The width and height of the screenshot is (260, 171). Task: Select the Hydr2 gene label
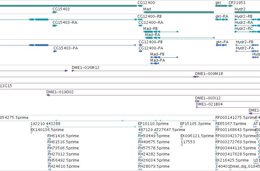[x=240, y=9]
